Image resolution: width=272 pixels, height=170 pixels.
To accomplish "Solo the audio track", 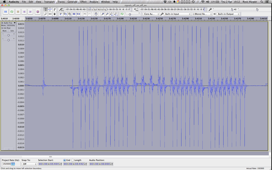I will point(12,31).
